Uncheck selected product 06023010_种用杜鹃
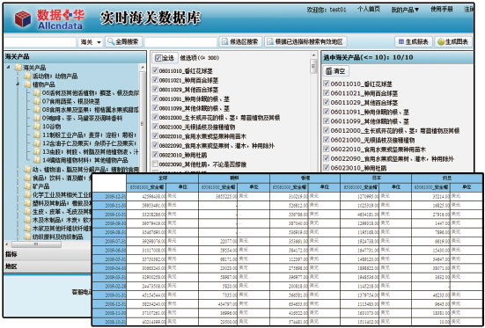The height and width of the screenshot is (328, 485). [x=326, y=168]
